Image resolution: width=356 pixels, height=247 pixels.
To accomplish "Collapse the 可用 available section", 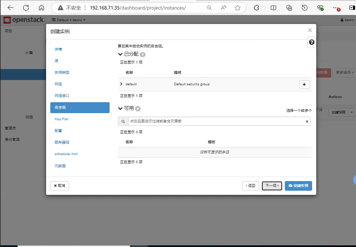I will coord(120,108).
